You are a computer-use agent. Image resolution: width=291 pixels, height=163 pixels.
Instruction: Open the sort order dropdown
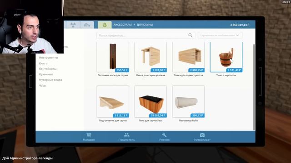click(x=220, y=35)
